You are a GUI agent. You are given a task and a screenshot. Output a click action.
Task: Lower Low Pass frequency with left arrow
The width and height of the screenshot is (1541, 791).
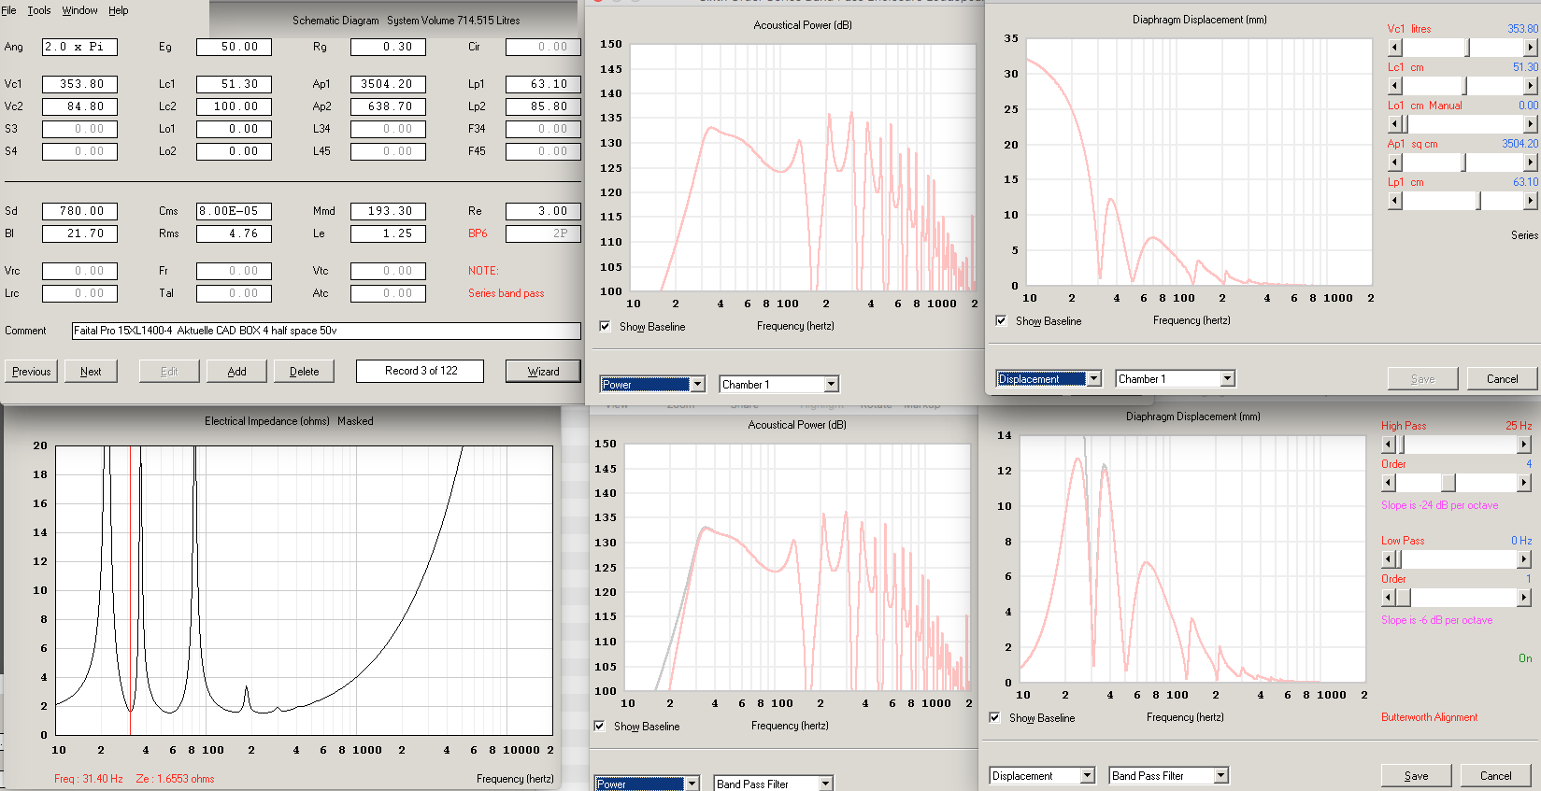click(1388, 559)
